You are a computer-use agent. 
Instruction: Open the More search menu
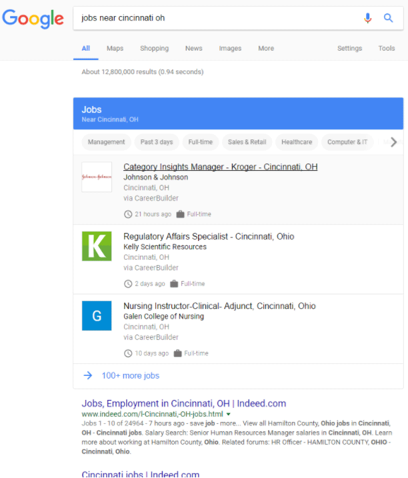(x=266, y=48)
